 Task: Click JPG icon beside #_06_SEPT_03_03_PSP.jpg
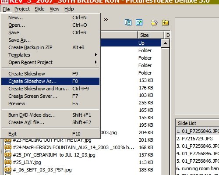click(8, 170)
